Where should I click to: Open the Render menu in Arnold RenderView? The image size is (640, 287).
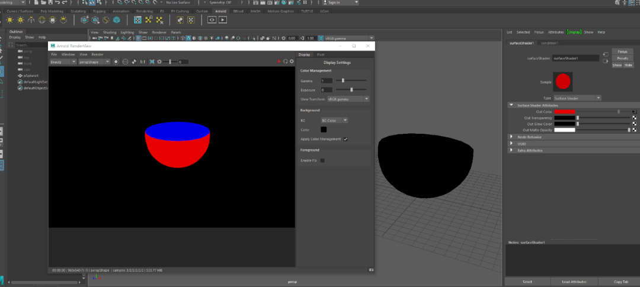tap(97, 54)
